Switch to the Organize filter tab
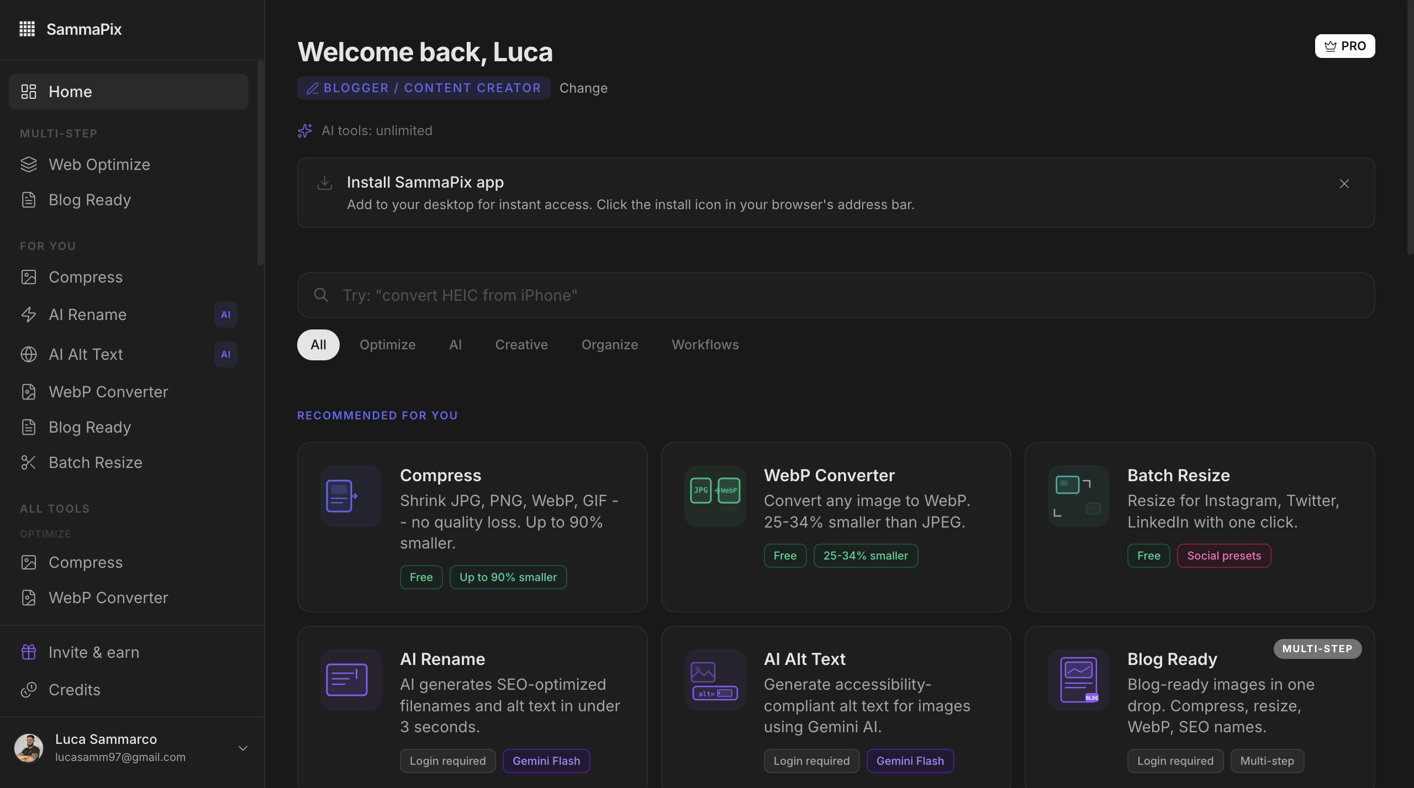The image size is (1414, 788). (x=610, y=345)
